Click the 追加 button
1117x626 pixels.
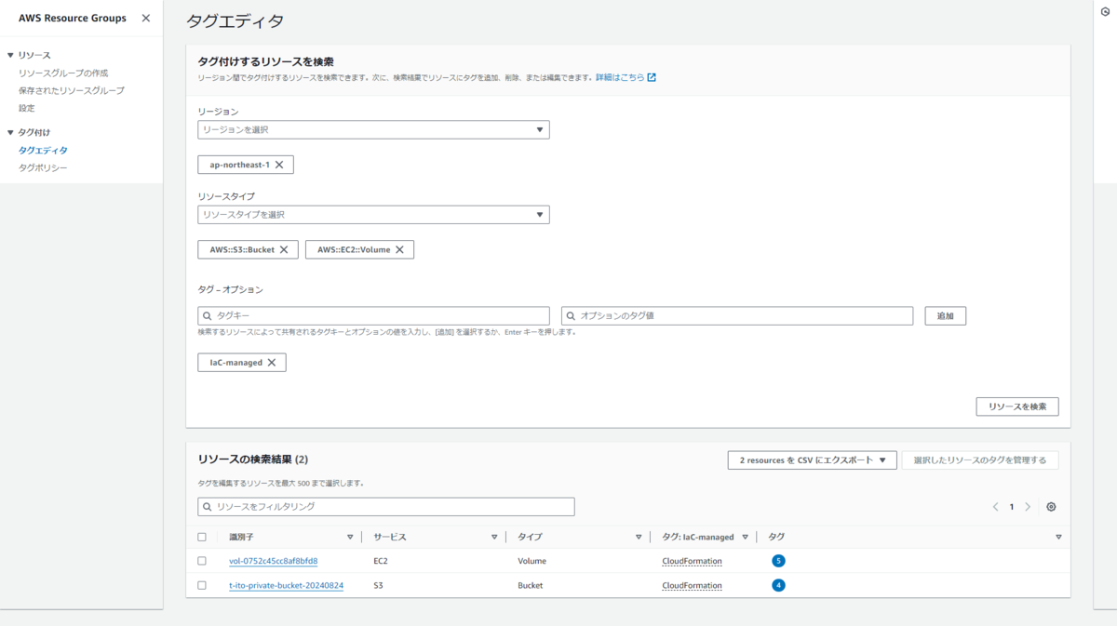pyautogui.click(x=945, y=316)
